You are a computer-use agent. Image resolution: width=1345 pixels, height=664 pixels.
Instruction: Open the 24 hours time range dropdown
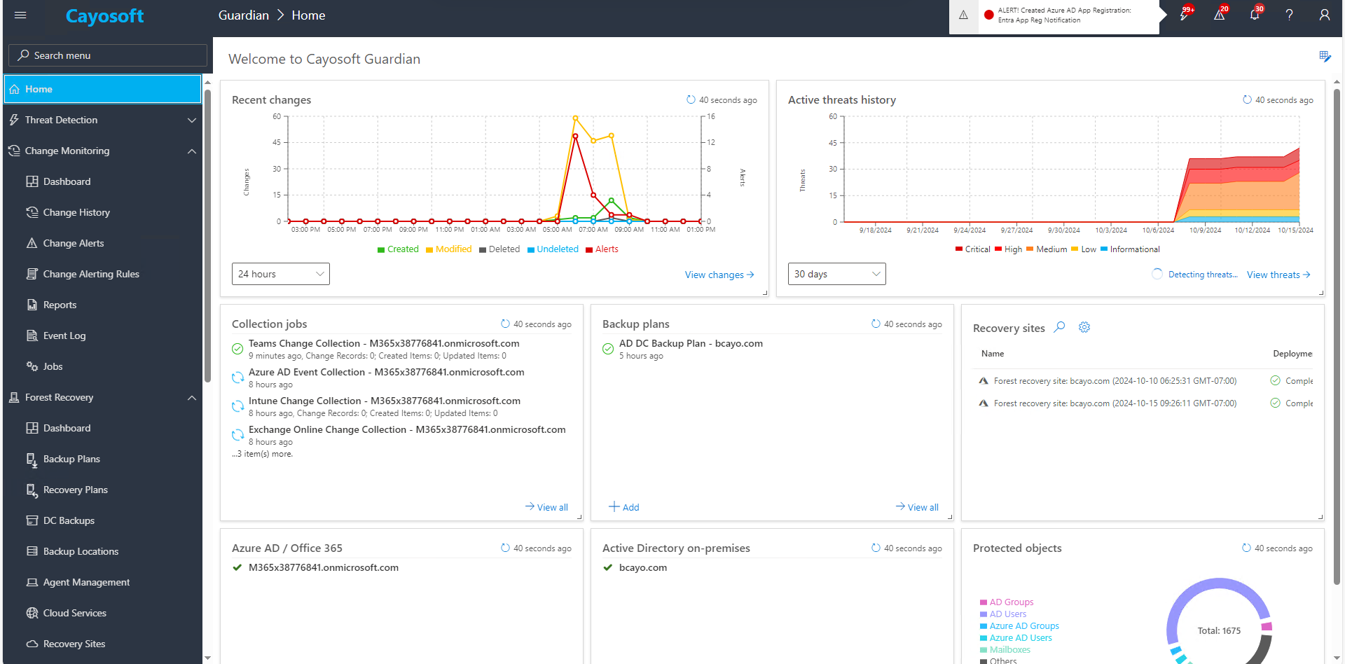click(x=281, y=274)
